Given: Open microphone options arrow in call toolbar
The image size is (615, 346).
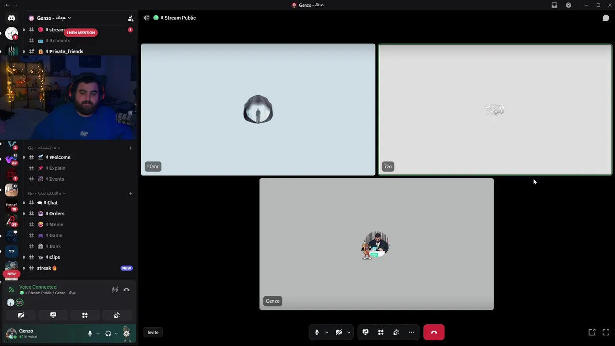Looking at the screenshot, I should click(x=327, y=332).
